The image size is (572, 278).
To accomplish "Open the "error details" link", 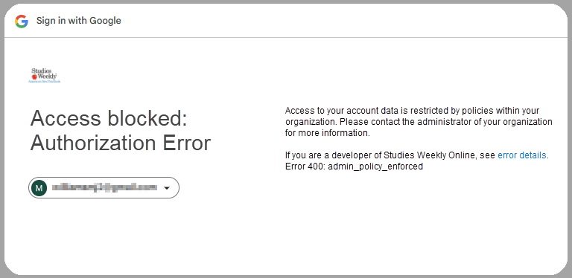I will pos(521,155).
